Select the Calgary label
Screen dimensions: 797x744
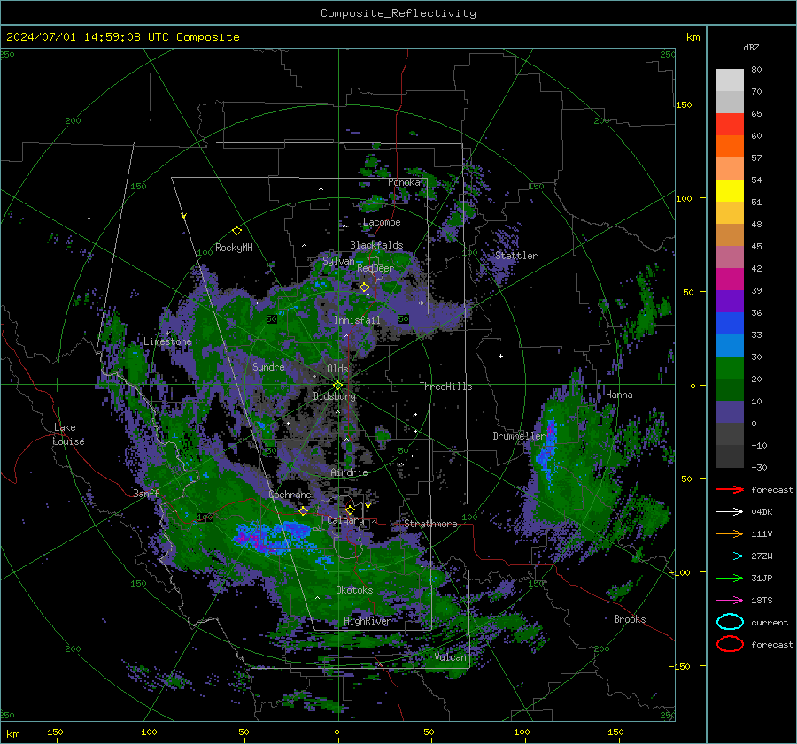click(345, 520)
